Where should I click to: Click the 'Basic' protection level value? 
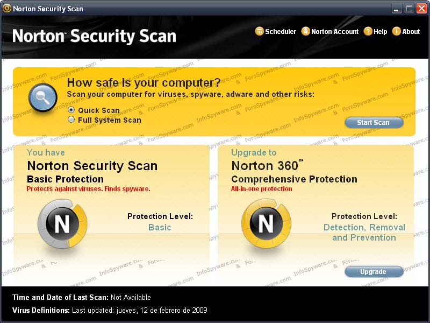160,227
